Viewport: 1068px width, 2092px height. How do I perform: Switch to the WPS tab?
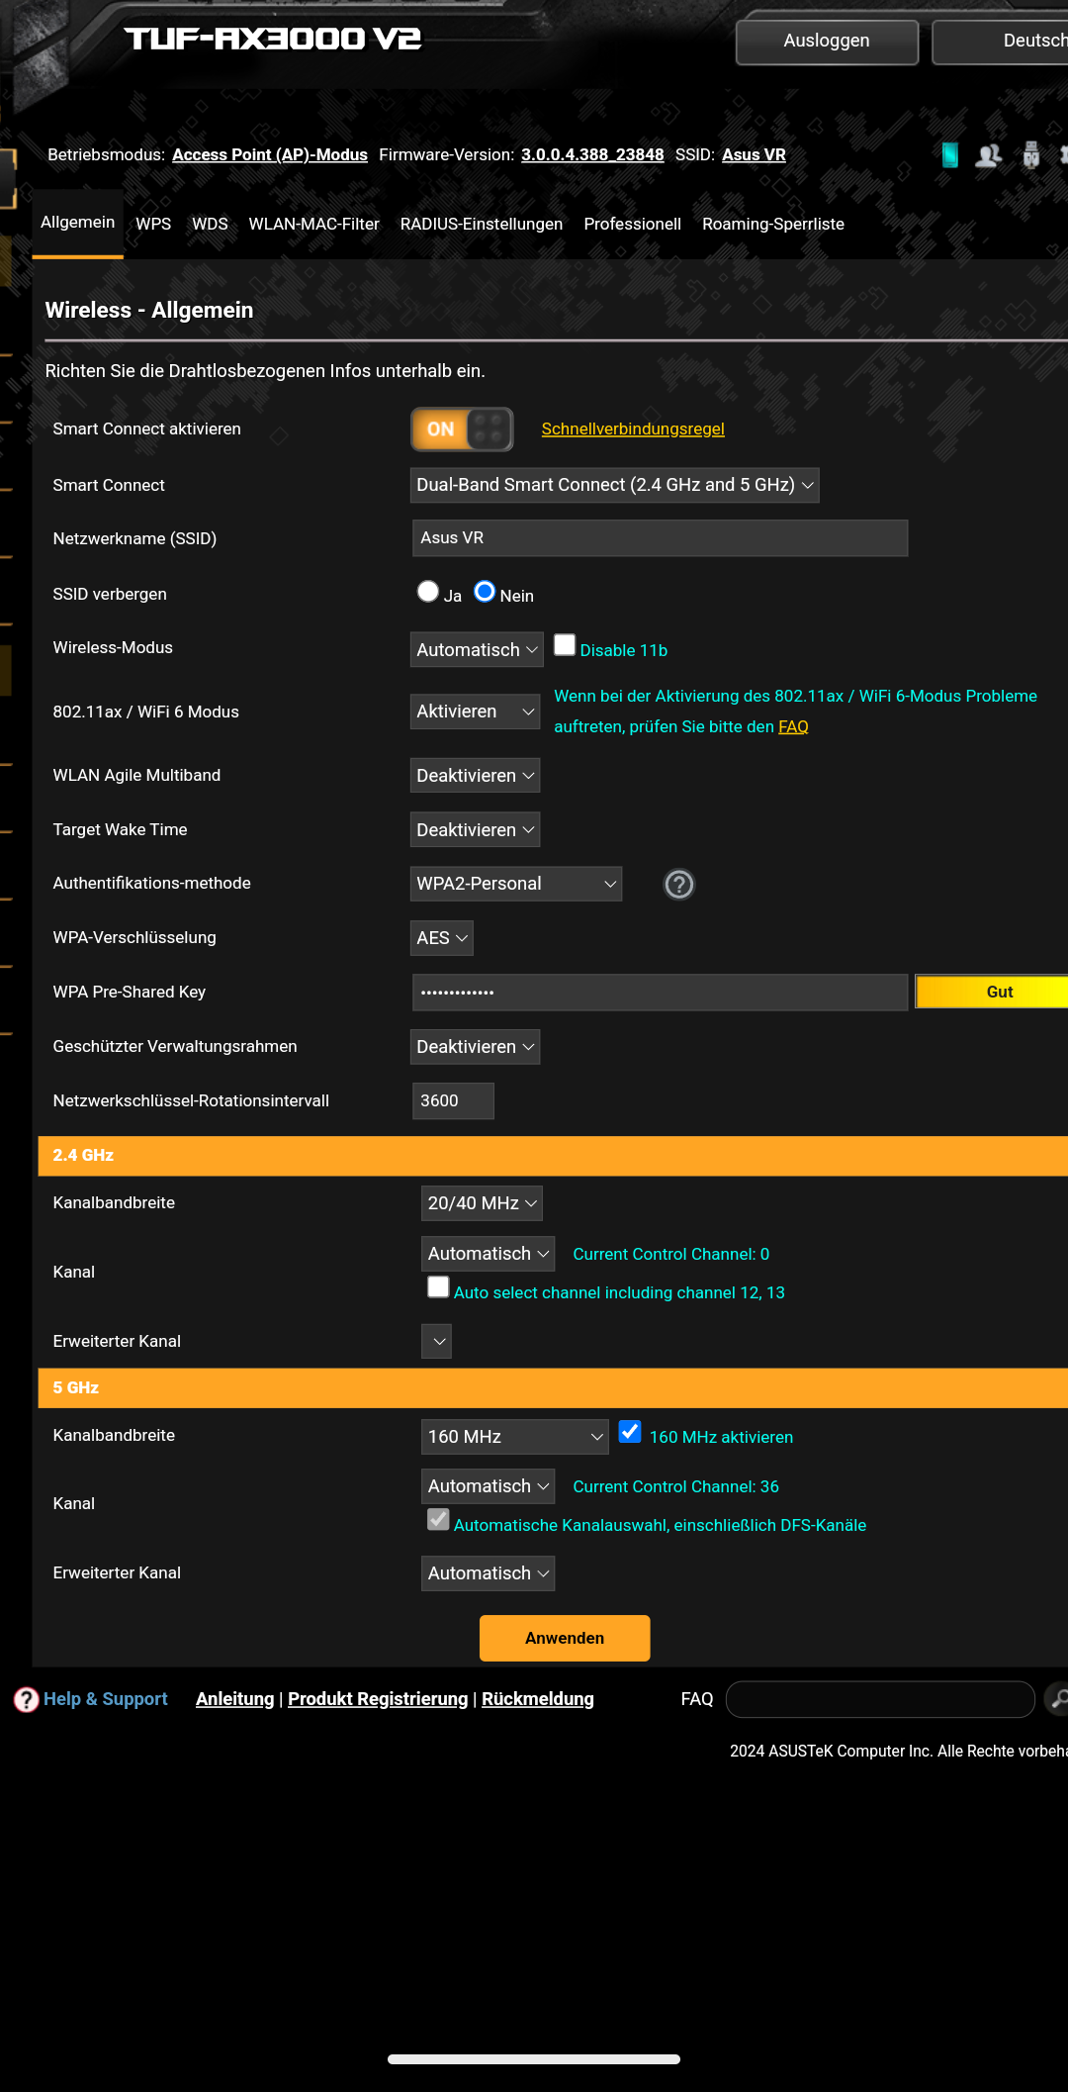[x=153, y=224]
